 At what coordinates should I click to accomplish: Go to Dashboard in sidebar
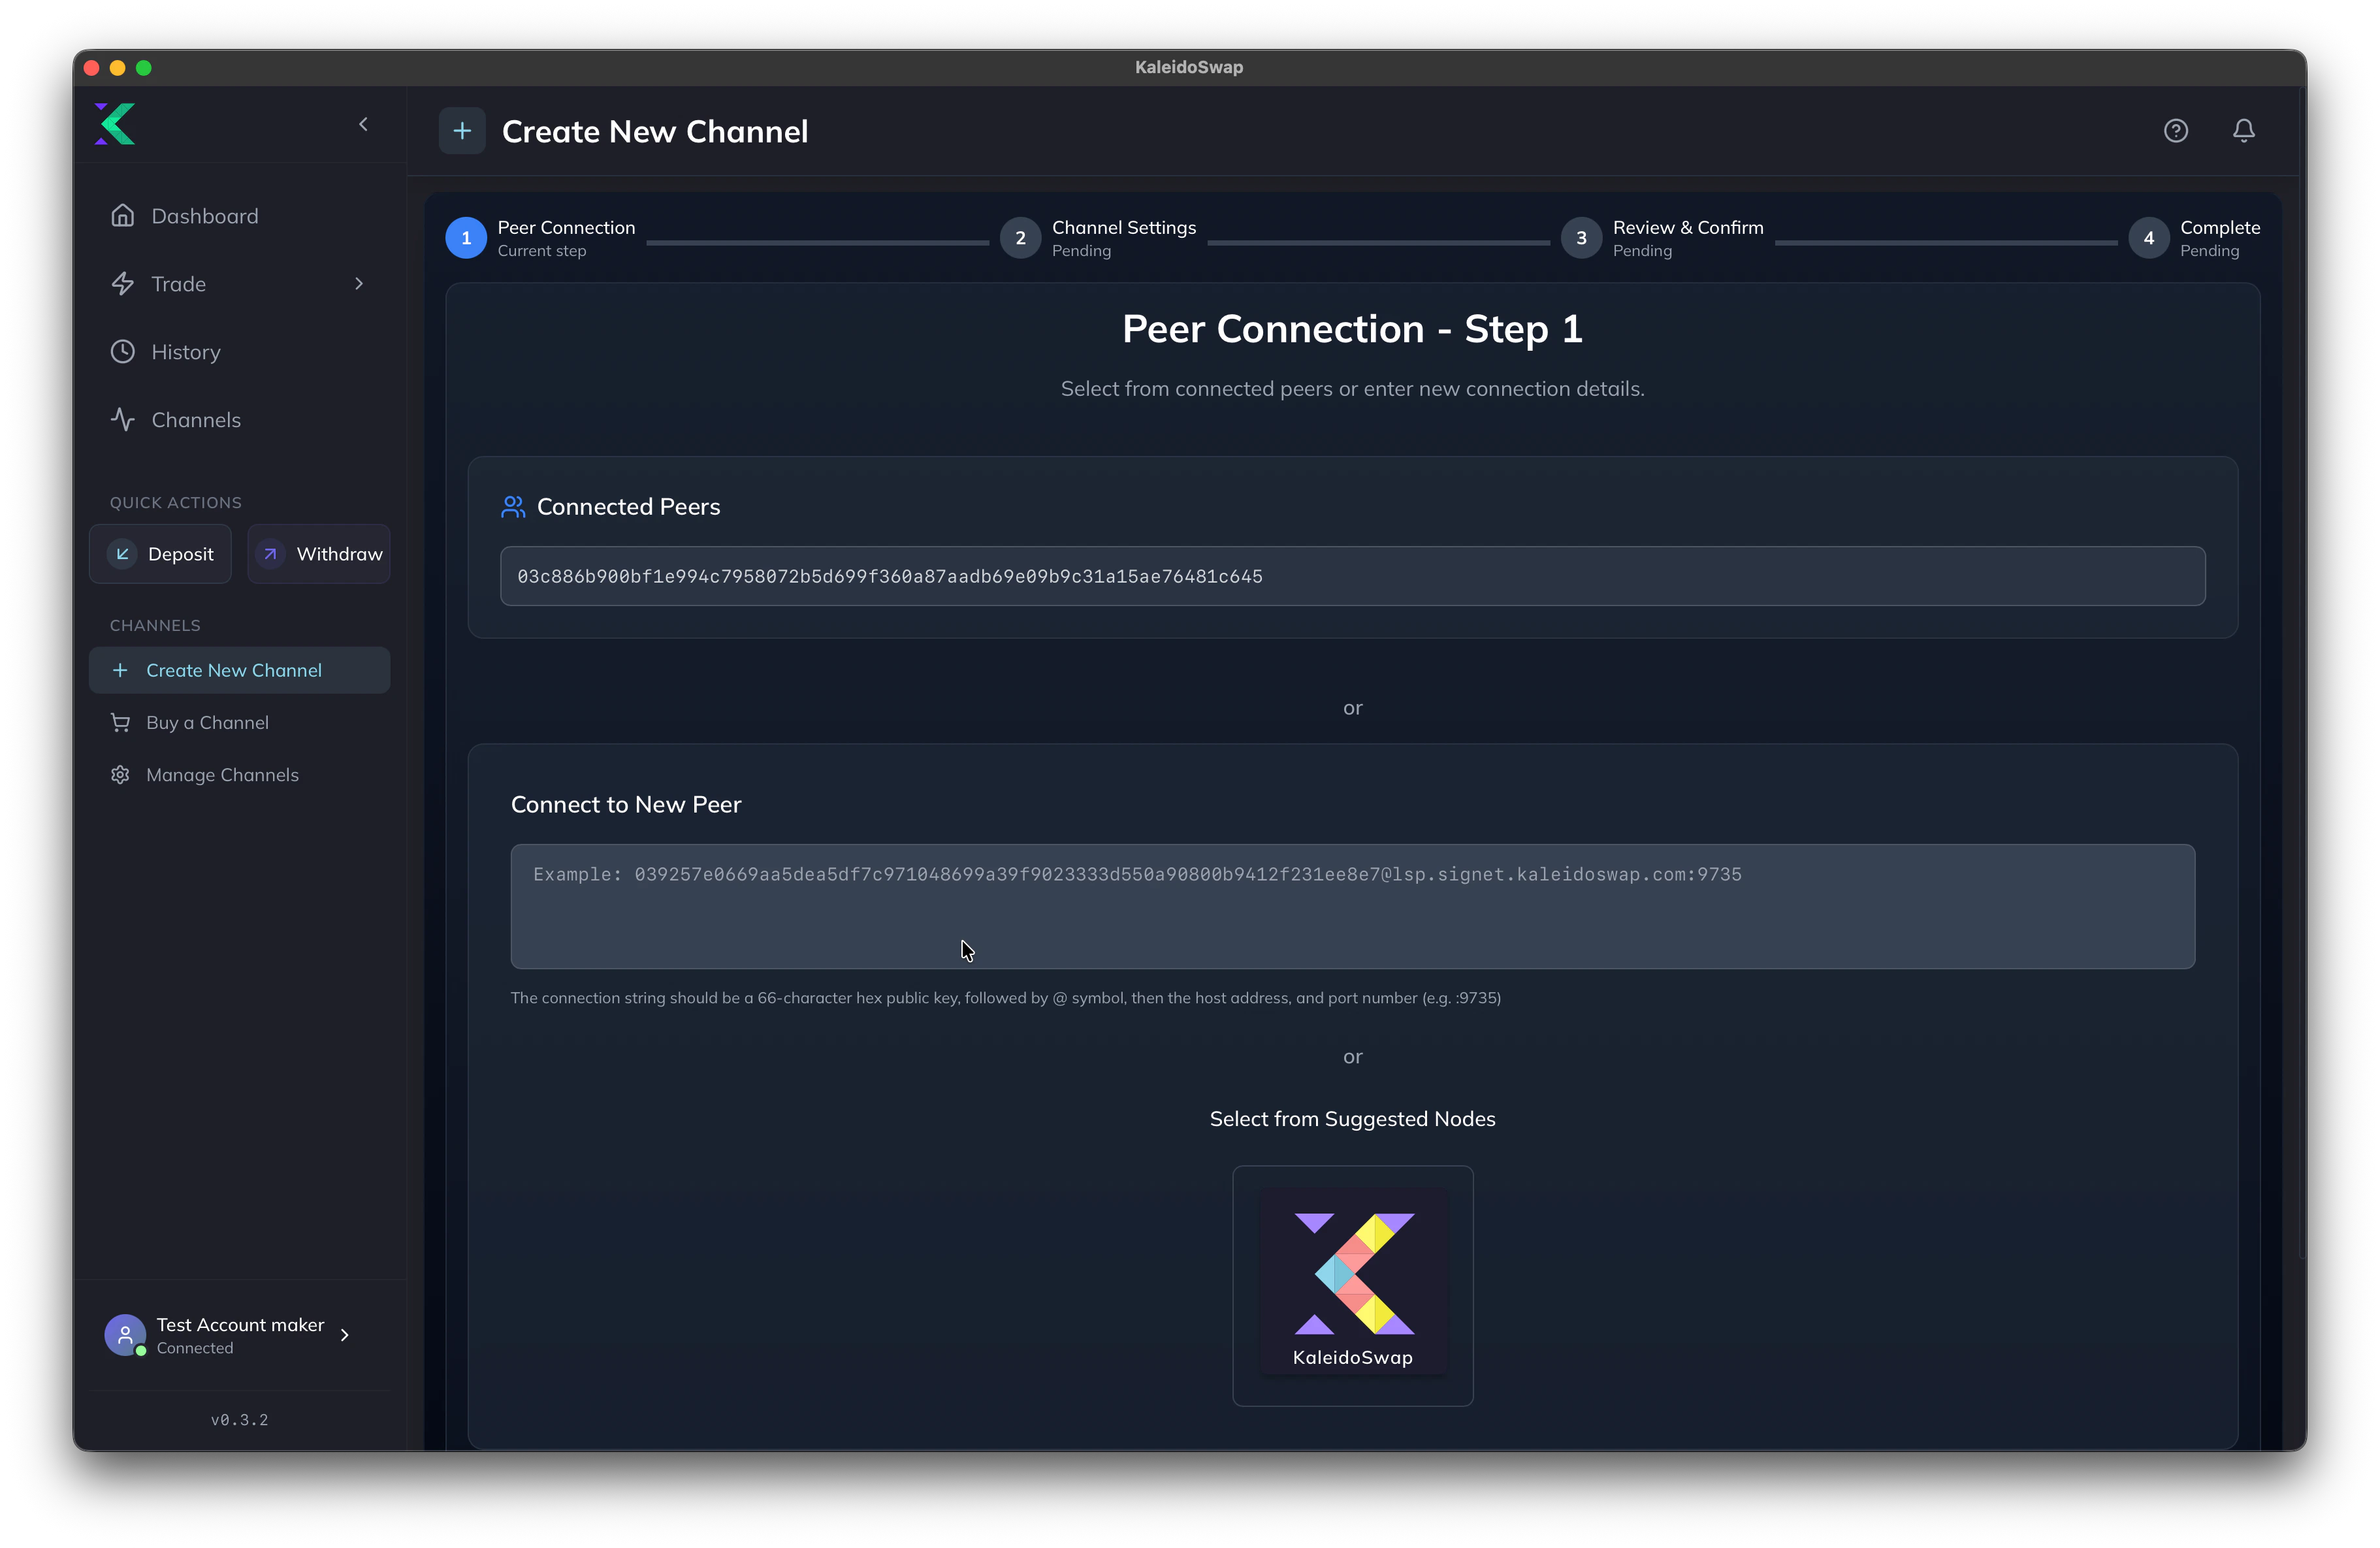[x=204, y=216]
